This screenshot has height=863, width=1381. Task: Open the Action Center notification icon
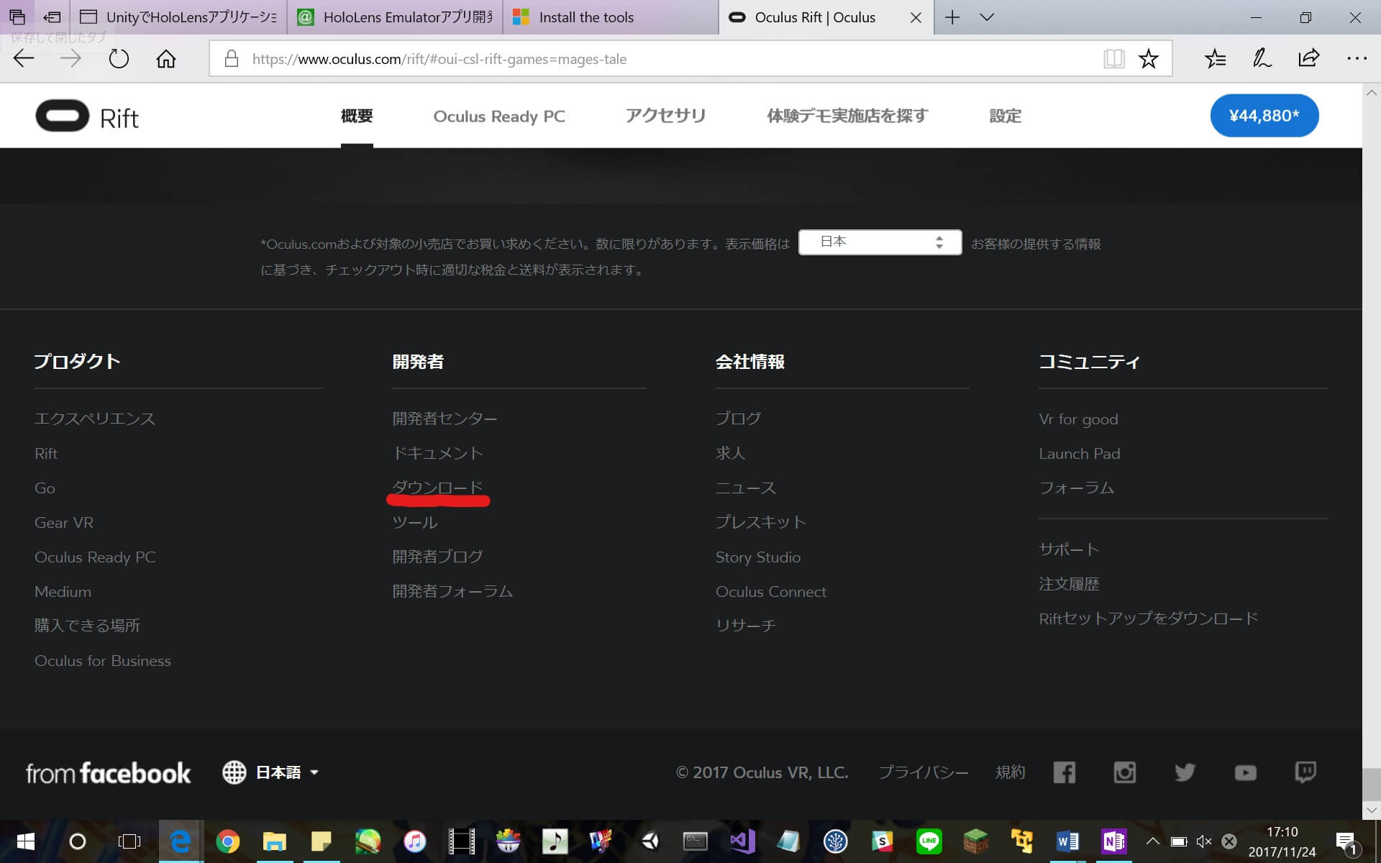(x=1346, y=841)
